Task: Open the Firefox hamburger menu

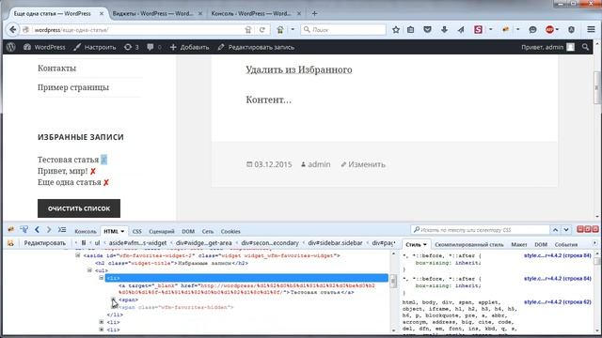Action: (591, 29)
